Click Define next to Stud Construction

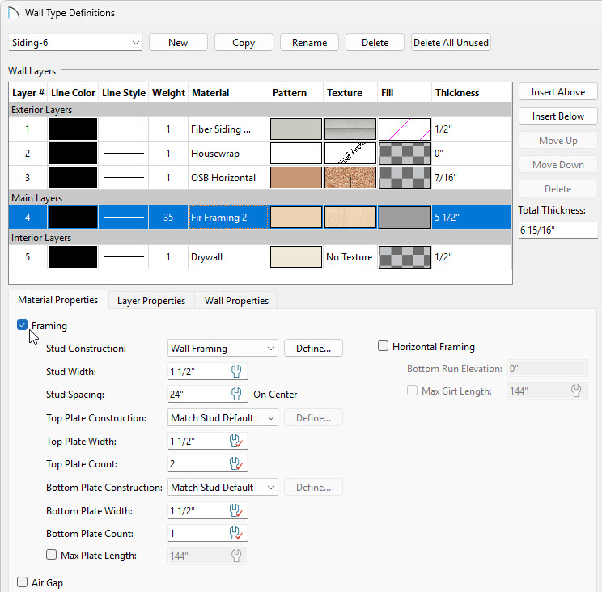pos(313,348)
